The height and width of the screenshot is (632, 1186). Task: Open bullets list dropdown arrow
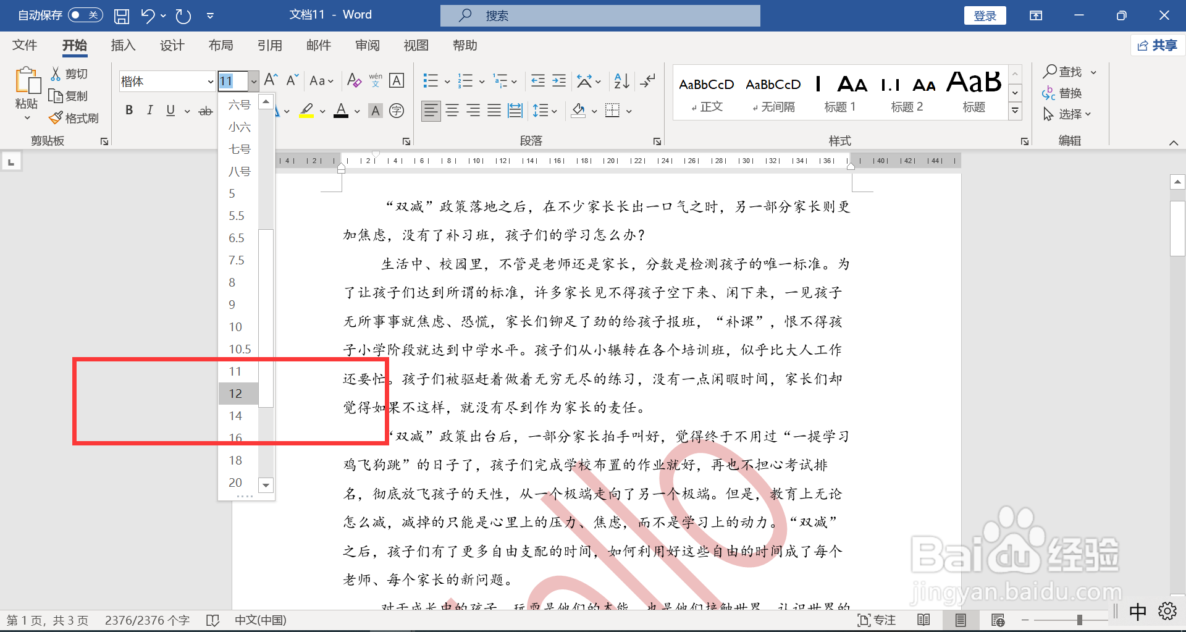[447, 81]
